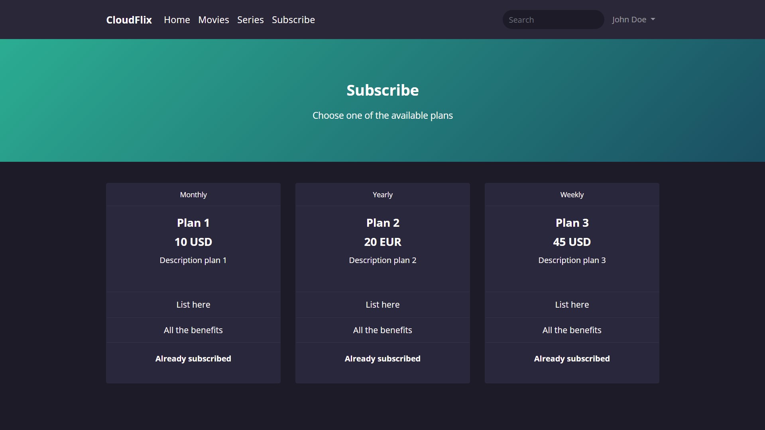
Task: Click List here in Yearly card
Action: tap(383, 304)
